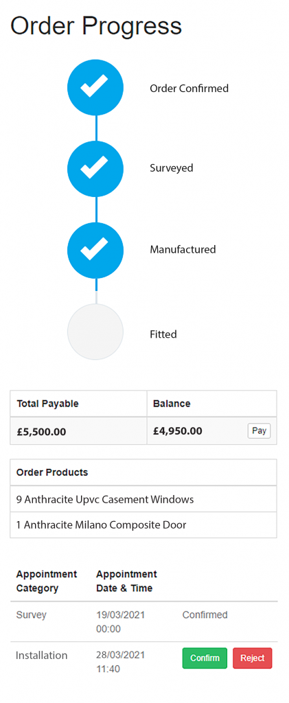Reject the Installation appointment
289x703 pixels.
point(252,658)
